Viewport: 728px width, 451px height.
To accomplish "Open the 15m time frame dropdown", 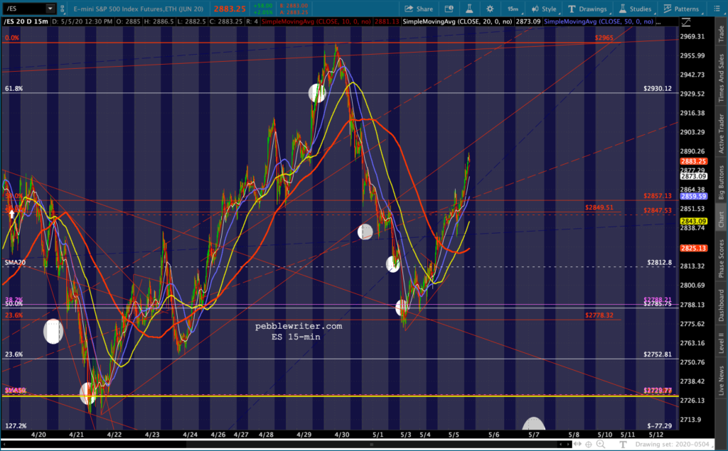I will [x=513, y=9].
